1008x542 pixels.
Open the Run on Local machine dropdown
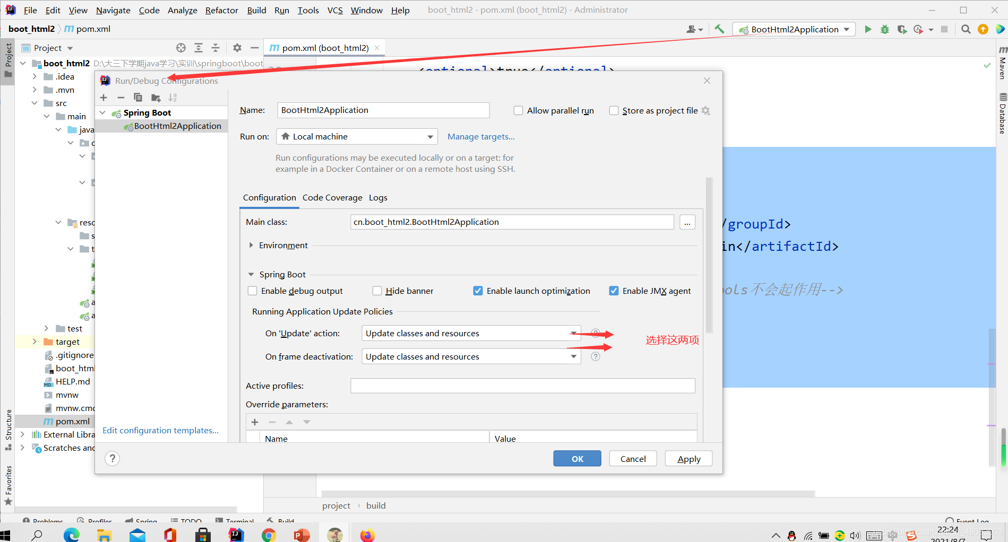[357, 136]
